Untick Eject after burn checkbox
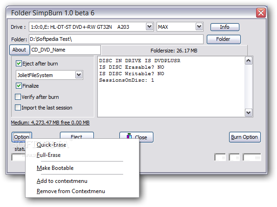277x207 pixels. 19,63
